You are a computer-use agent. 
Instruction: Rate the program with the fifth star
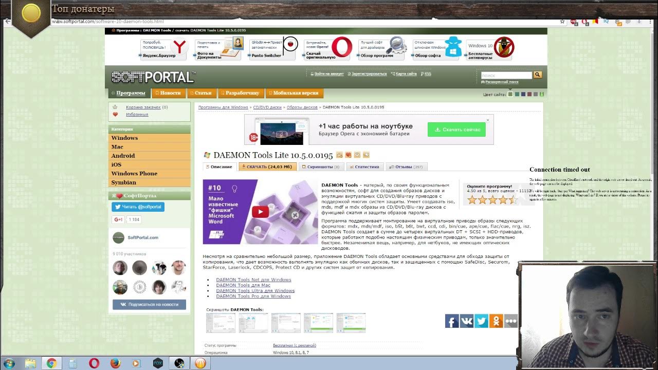(x=513, y=200)
